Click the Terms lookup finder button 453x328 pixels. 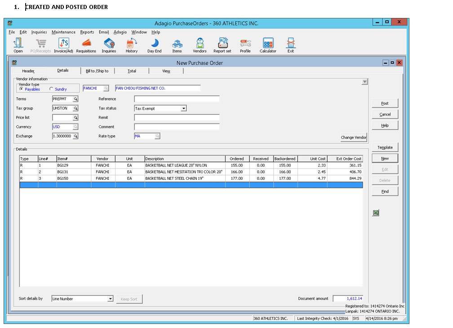tap(76, 99)
